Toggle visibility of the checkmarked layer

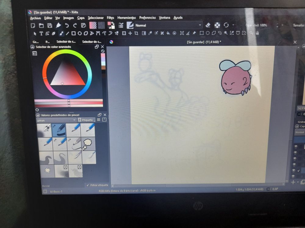[293, 171]
